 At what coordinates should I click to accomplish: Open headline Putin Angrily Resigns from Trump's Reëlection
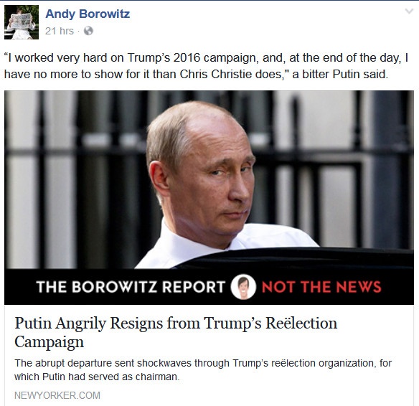(x=176, y=323)
